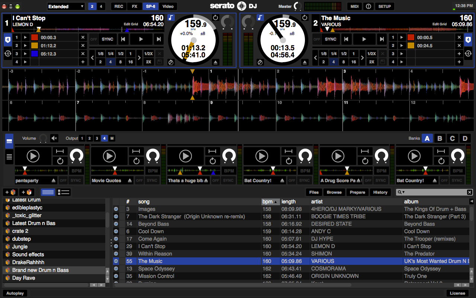Click the License button
This screenshot has width=476, height=298.
(x=457, y=293)
